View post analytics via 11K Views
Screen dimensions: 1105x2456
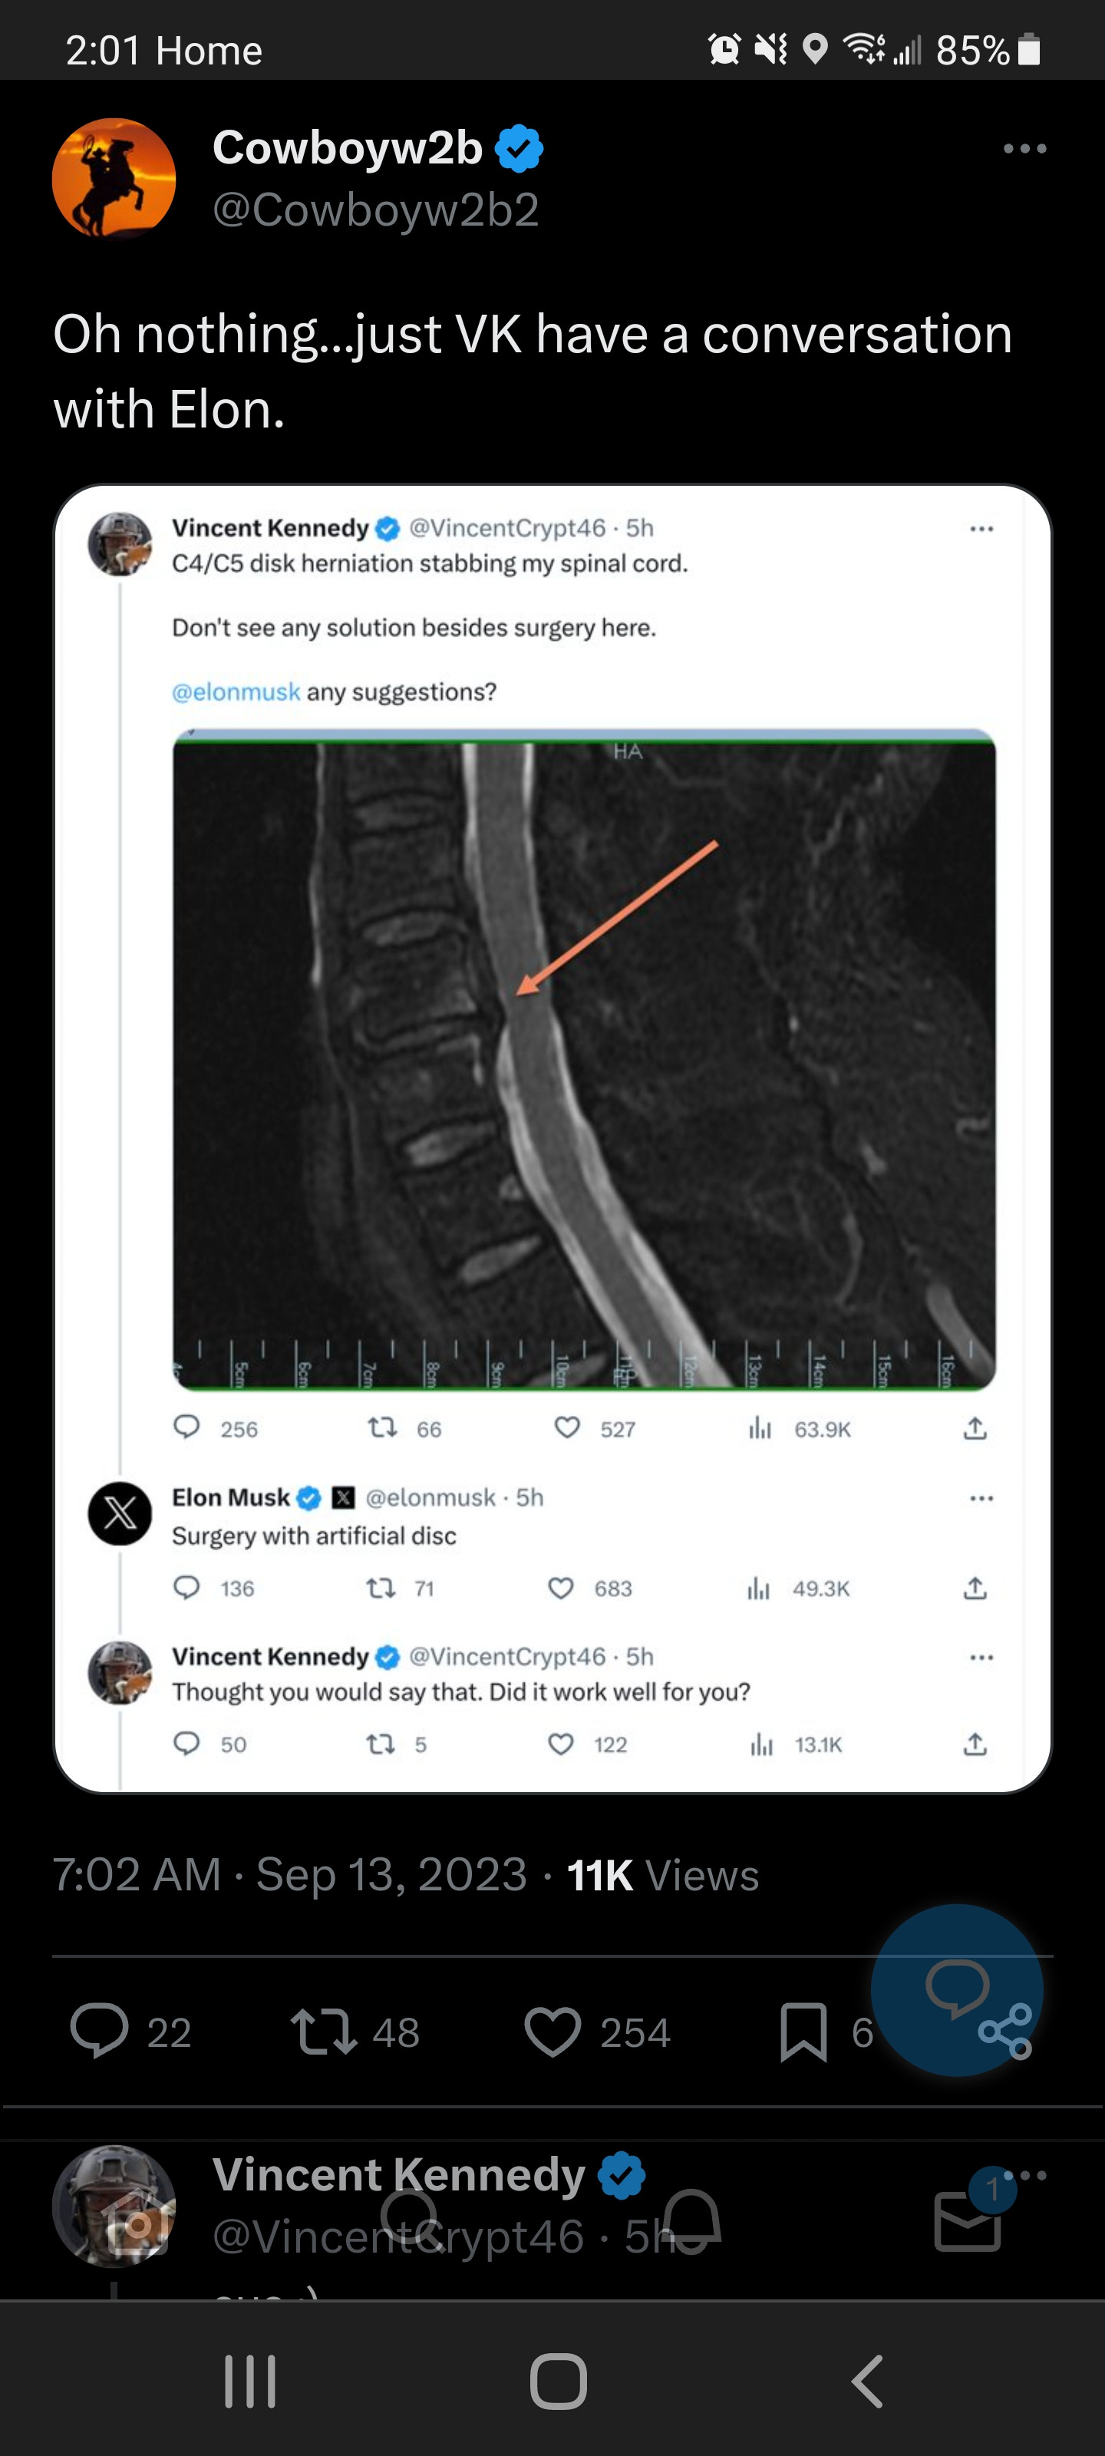click(x=663, y=1875)
